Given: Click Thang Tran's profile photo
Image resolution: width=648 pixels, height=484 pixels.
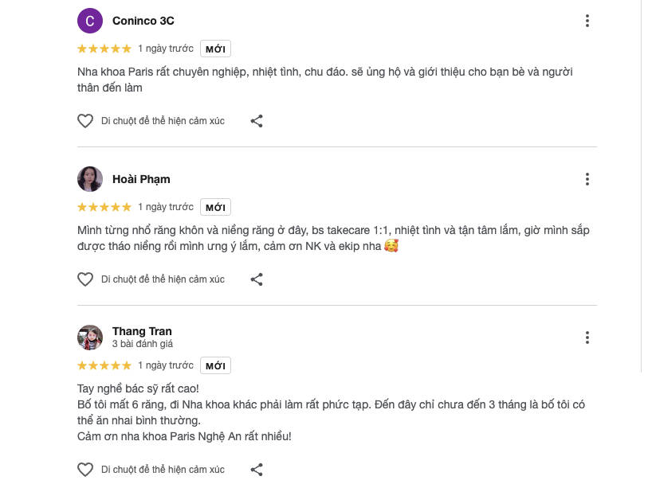Looking at the screenshot, I should pos(90,338).
